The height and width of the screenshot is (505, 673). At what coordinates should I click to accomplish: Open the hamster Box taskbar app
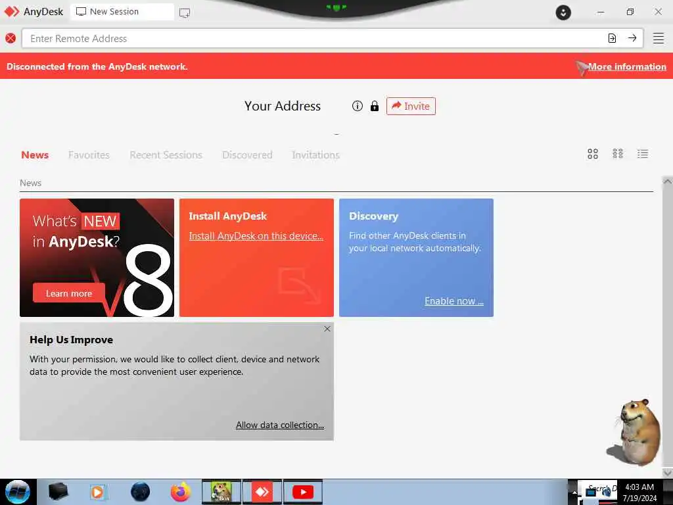click(221, 492)
